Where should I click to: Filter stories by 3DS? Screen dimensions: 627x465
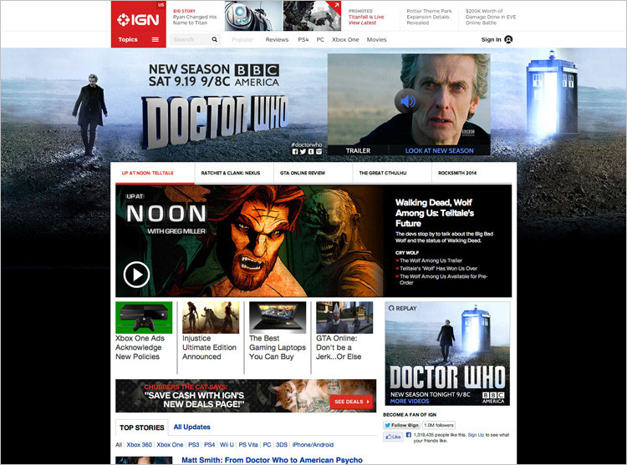pyautogui.click(x=282, y=445)
